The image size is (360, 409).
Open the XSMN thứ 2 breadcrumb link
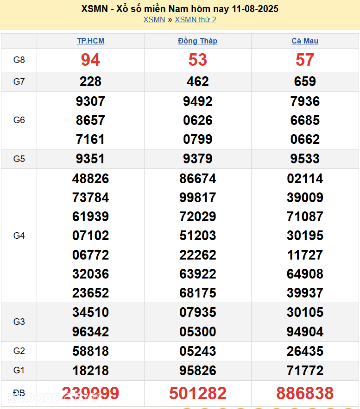pyautogui.click(x=195, y=19)
